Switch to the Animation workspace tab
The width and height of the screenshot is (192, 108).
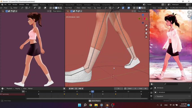point(88,5)
